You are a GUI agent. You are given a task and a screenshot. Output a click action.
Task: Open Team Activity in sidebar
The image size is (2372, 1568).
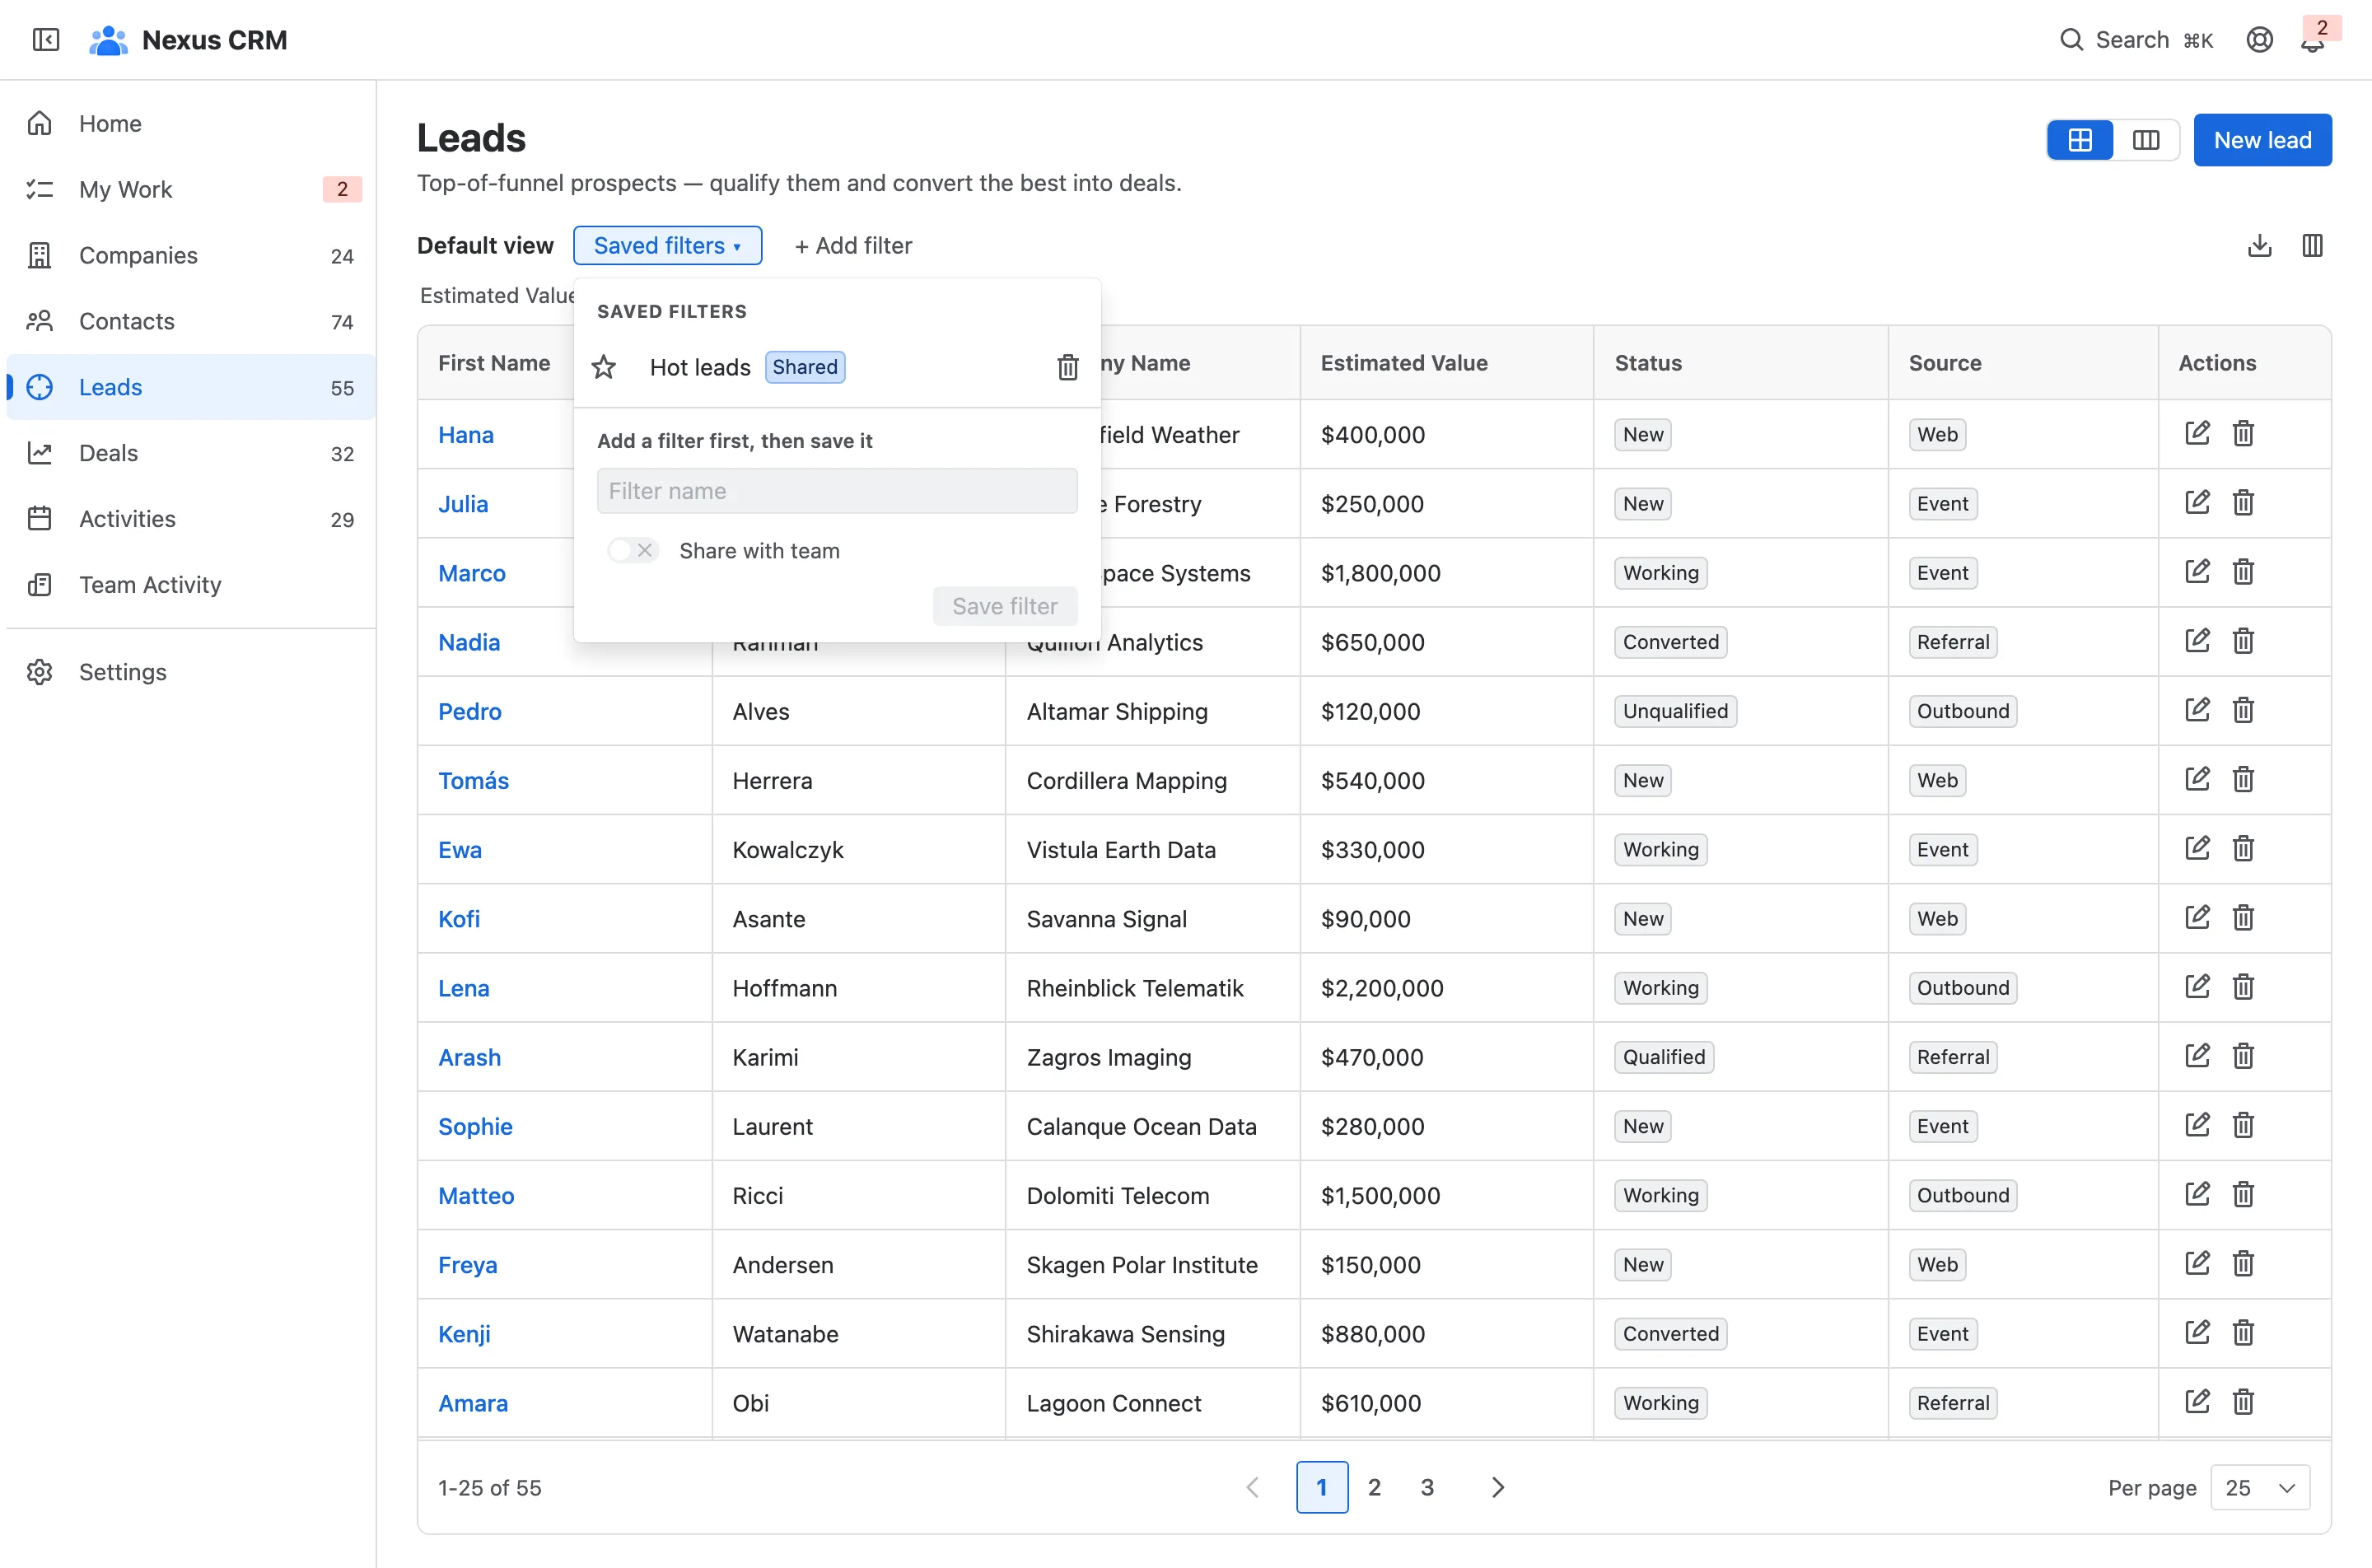click(190, 584)
